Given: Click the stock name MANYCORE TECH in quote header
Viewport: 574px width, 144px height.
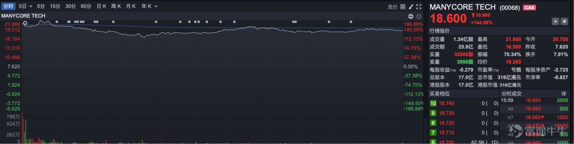Looking at the screenshot, I should click(462, 7).
